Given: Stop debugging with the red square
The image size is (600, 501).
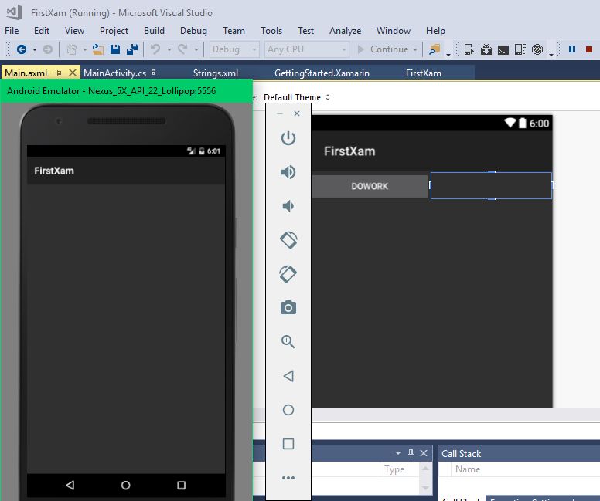Looking at the screenshot, I should click(x=589, y=49).
